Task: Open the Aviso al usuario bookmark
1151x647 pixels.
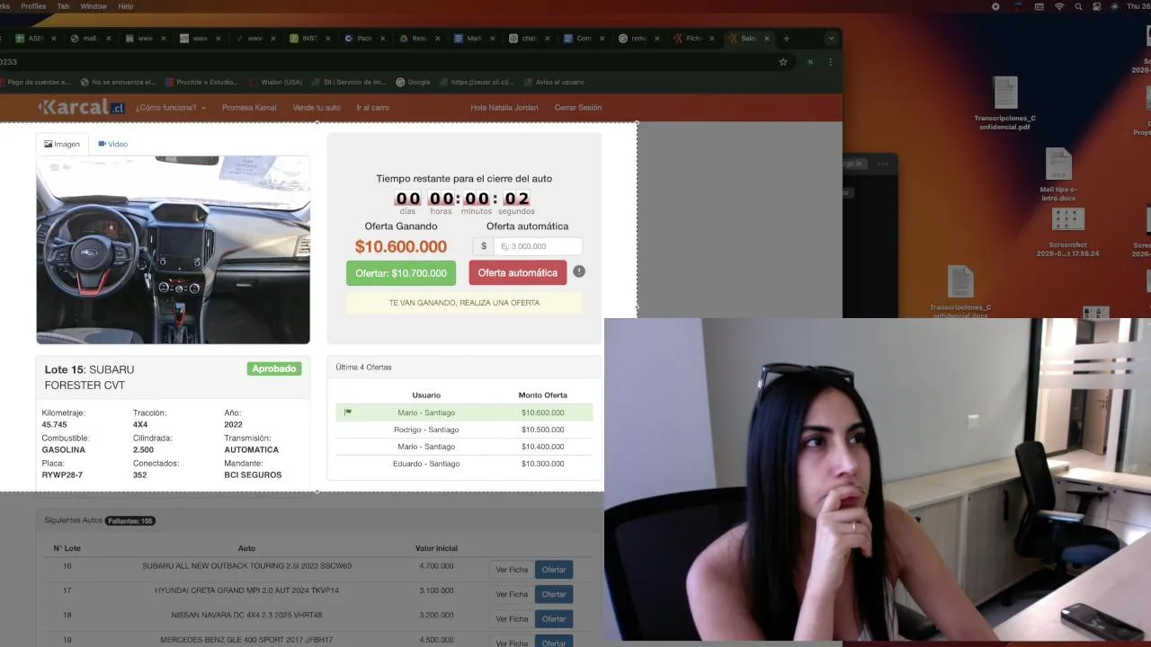Action: 554,82
